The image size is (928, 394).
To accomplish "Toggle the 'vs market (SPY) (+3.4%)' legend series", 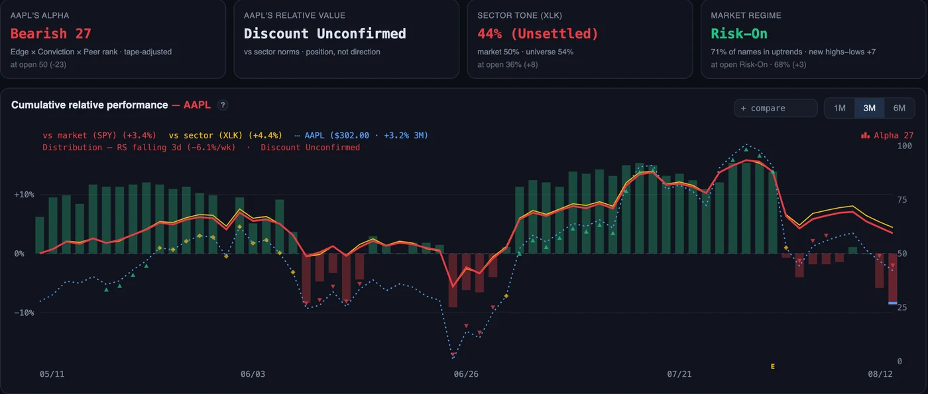I will click(x=99, y=135).
